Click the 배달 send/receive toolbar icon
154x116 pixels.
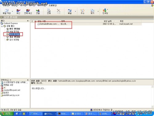point(70,11)
